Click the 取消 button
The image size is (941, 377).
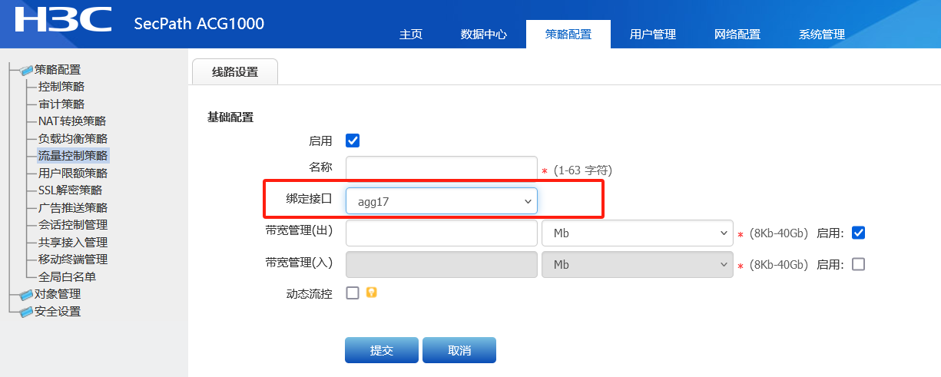459,350
